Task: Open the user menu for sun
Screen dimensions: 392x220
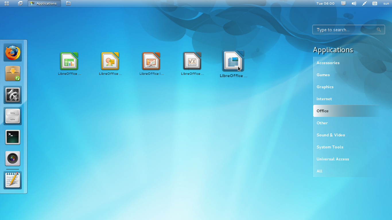Action: [x=386, y=3]
